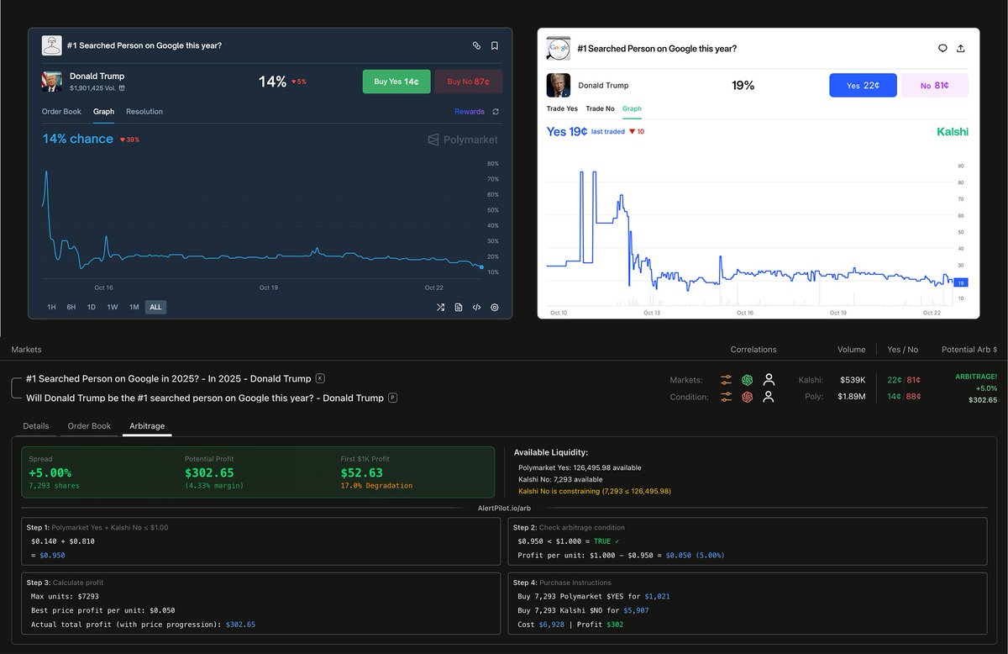The image size is (1008, 654).
Task: Switch to Polymarket Graph tab
Action: click(x=104, y=112)
